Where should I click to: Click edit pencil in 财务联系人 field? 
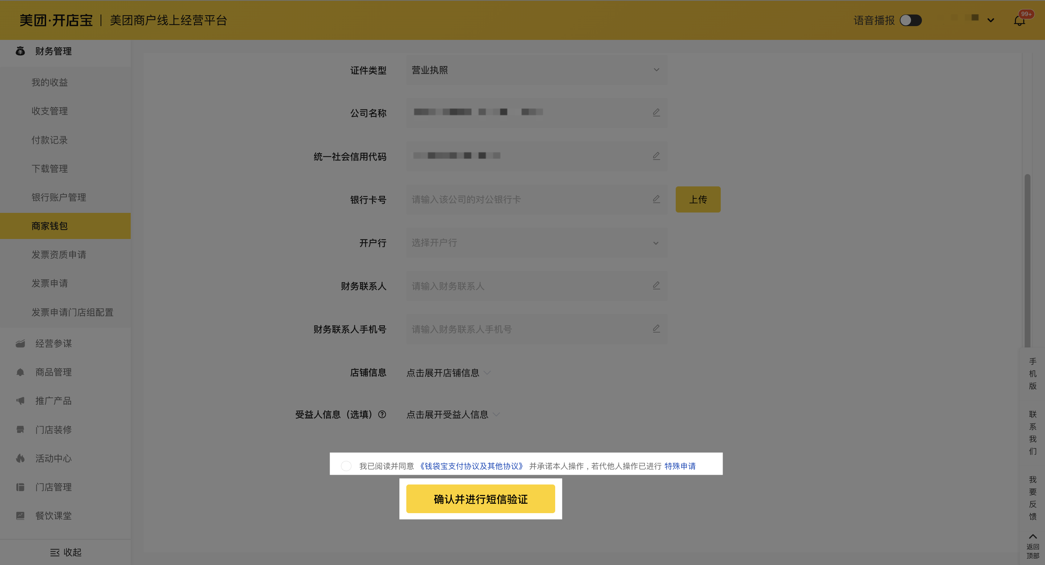click(656, 285)
